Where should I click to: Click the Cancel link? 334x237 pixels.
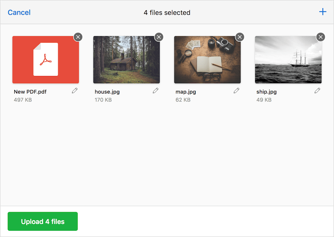(19, 12)
